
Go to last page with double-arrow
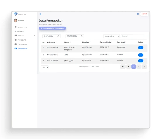(x=144, y=66)
